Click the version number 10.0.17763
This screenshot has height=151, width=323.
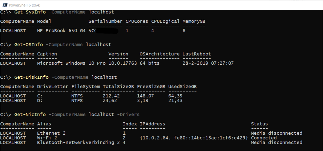(123, 63)
